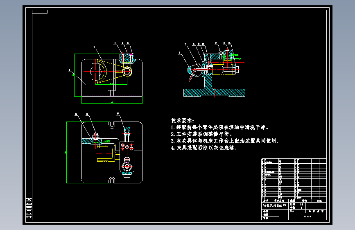Select the front view with yellow workpiece outline
This screenshot has width=355, height=230.
tap(106, 73)
